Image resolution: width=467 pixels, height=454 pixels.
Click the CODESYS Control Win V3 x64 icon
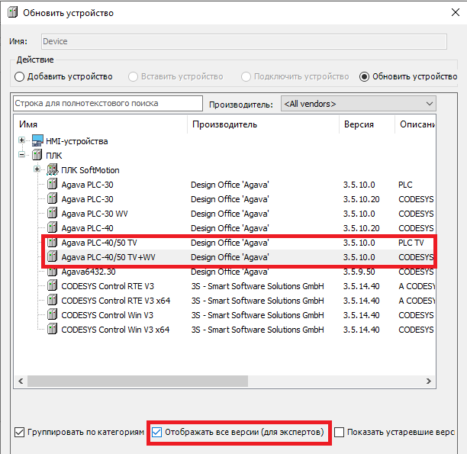click(x=53, y=330)
